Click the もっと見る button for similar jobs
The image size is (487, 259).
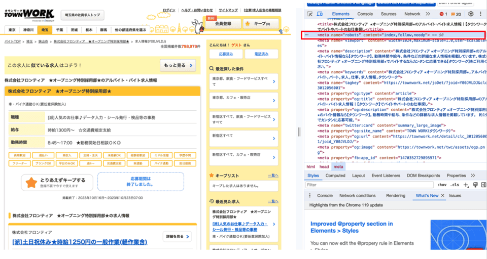coord(178,65)
